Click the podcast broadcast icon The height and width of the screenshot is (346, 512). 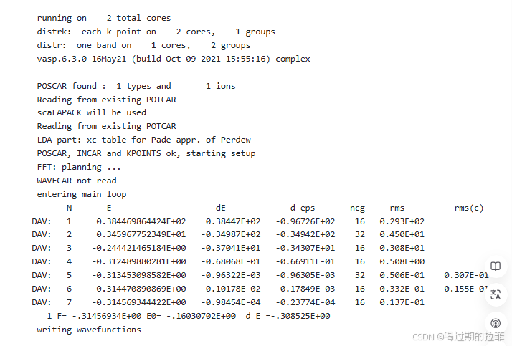point(495,323)
